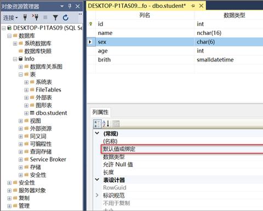Collapse the (常规) property group
Image resolution: width=263 pixels, height=211 pixels.
pyautogui.click(x=97, y=133)
